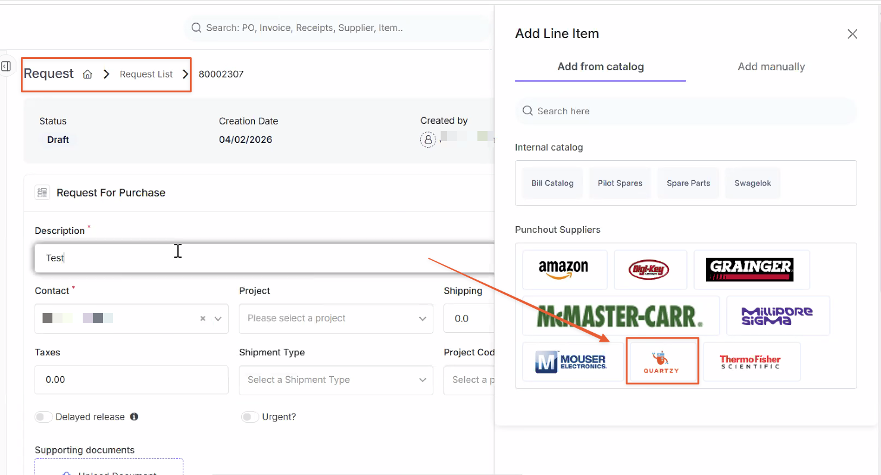Open the Thermo Fisher Scientific punchout supplier
Screen dimensions: 881x475
click(751, 361)
